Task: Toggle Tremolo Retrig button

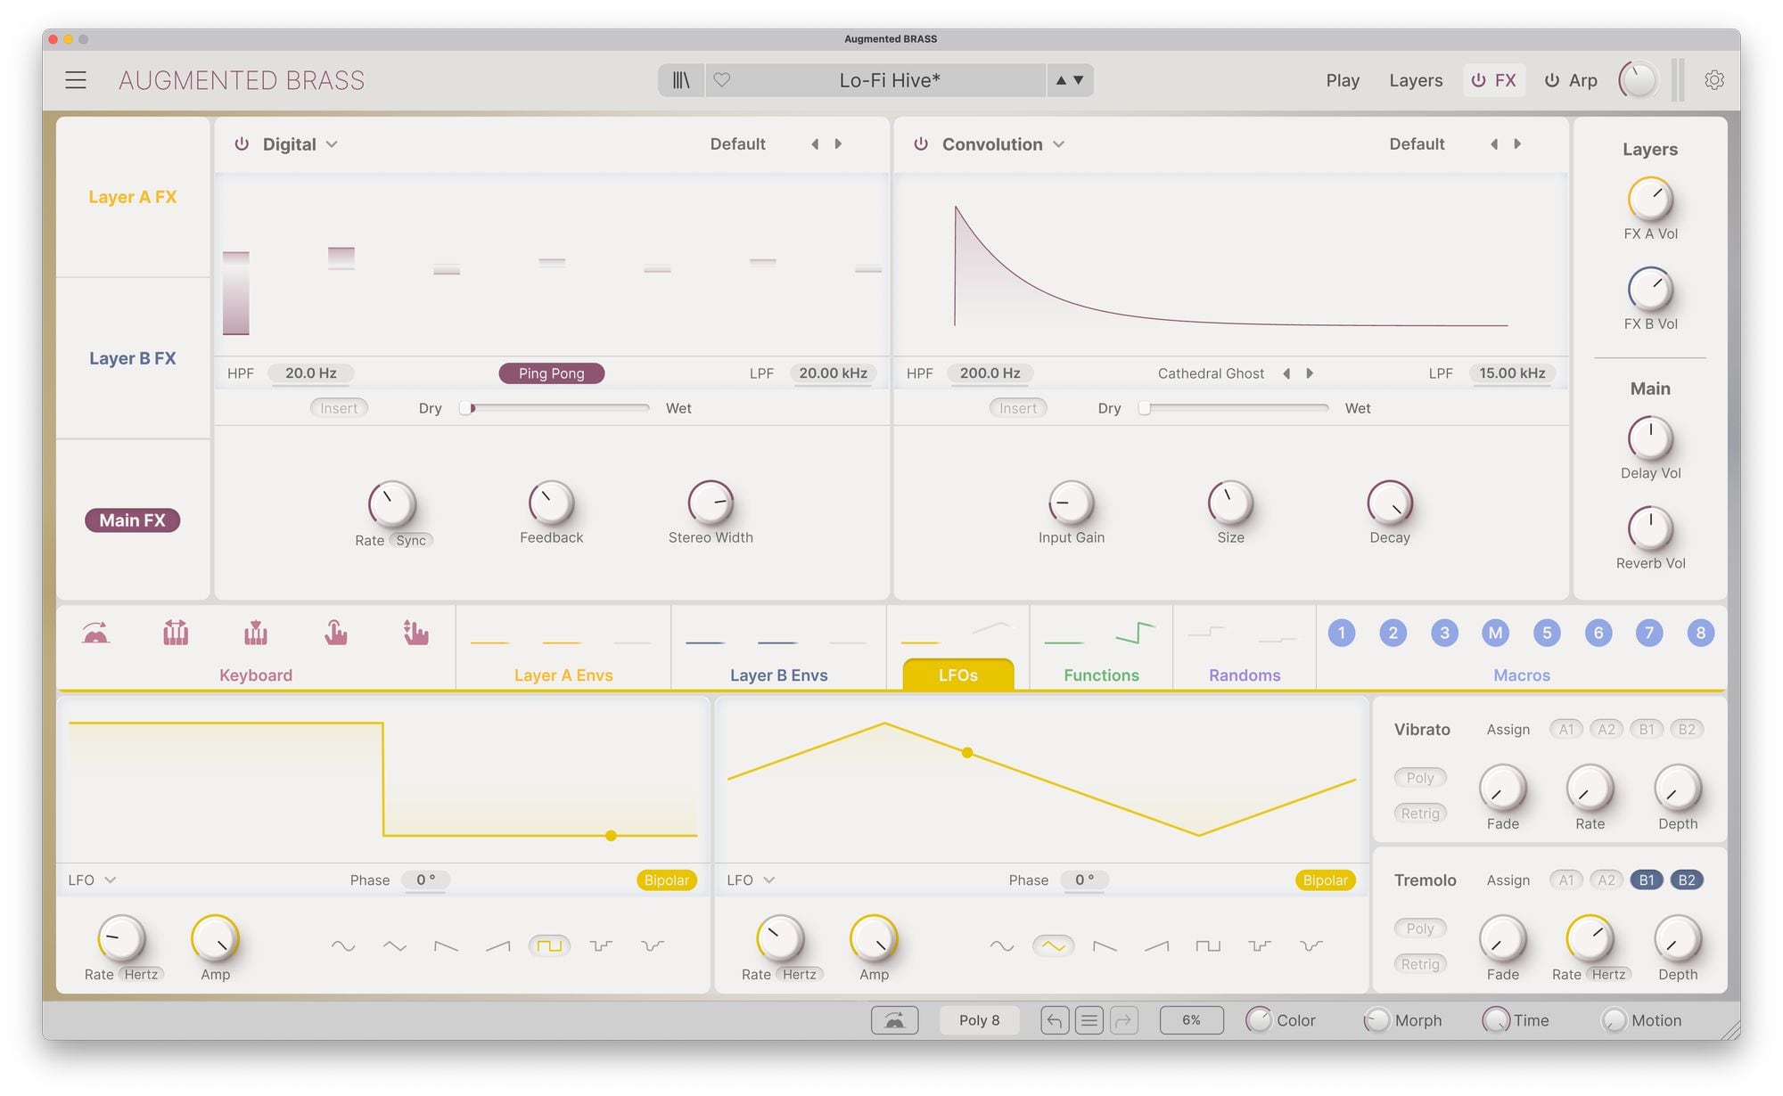Action: click(x=1420, y=964)
